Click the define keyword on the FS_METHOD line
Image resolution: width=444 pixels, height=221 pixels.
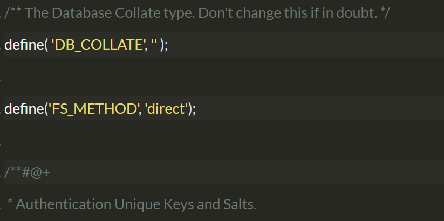tap(24, 109)
